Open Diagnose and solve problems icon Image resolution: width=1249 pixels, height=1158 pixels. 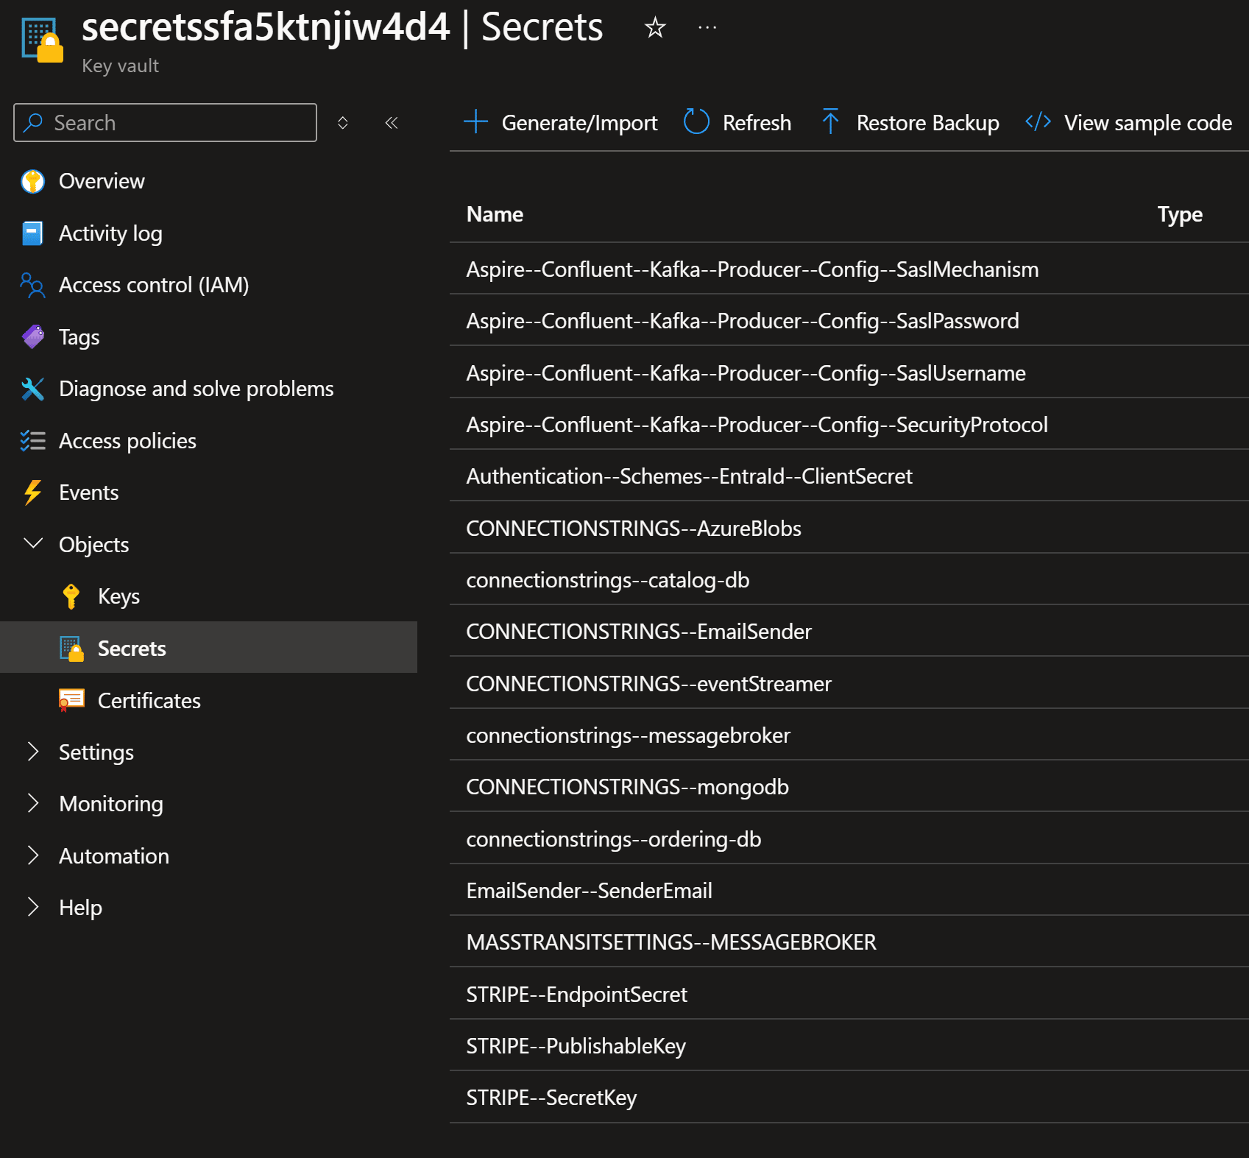point(32,389)
